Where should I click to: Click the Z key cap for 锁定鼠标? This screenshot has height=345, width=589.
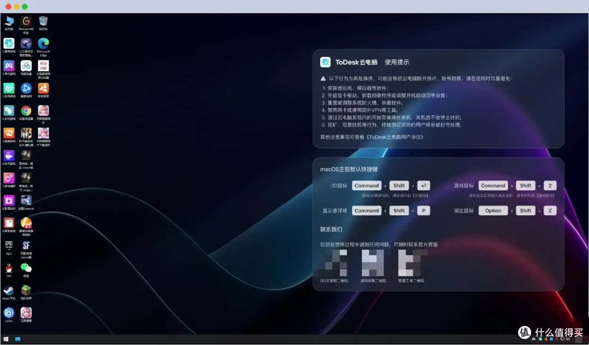(550, 210)
